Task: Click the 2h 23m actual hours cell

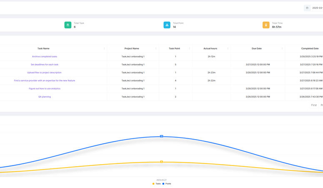Action: coord(212,73)
